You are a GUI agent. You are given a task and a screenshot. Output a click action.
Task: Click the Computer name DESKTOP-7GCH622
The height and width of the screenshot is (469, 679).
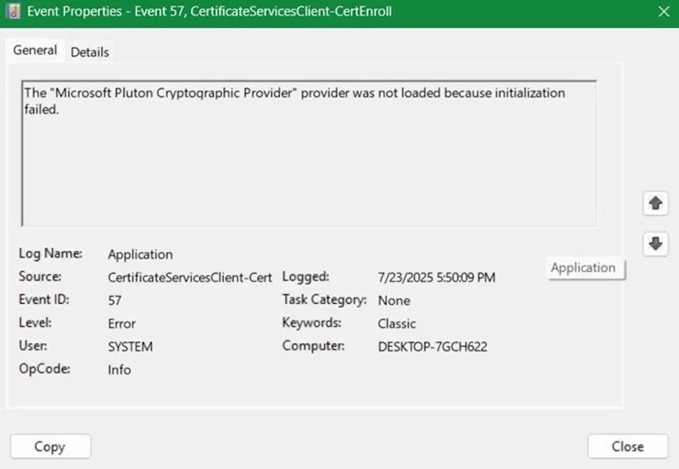(432, 347)
